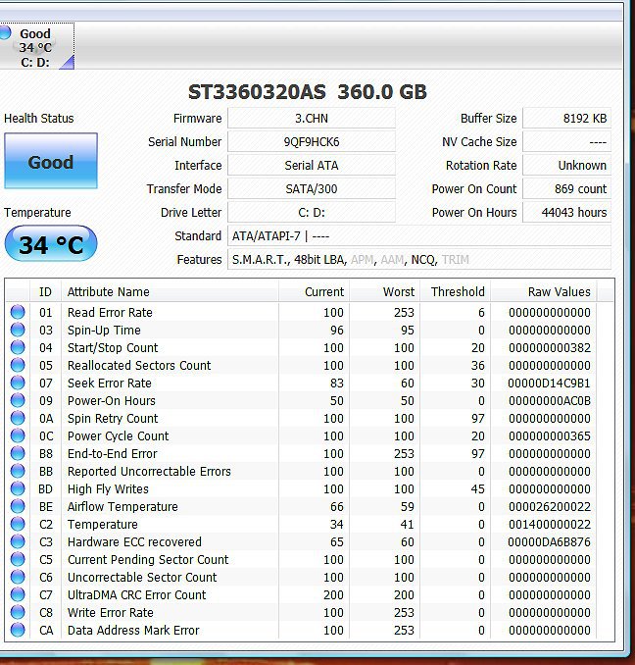Viewport: 635px width, 665px height.
Task: Click the status icon for Start/Stop Count
Action: point(18,347)
